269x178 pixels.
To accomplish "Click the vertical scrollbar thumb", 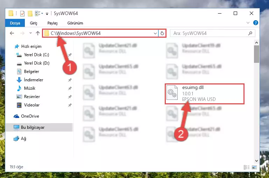I will pos(256,54).
